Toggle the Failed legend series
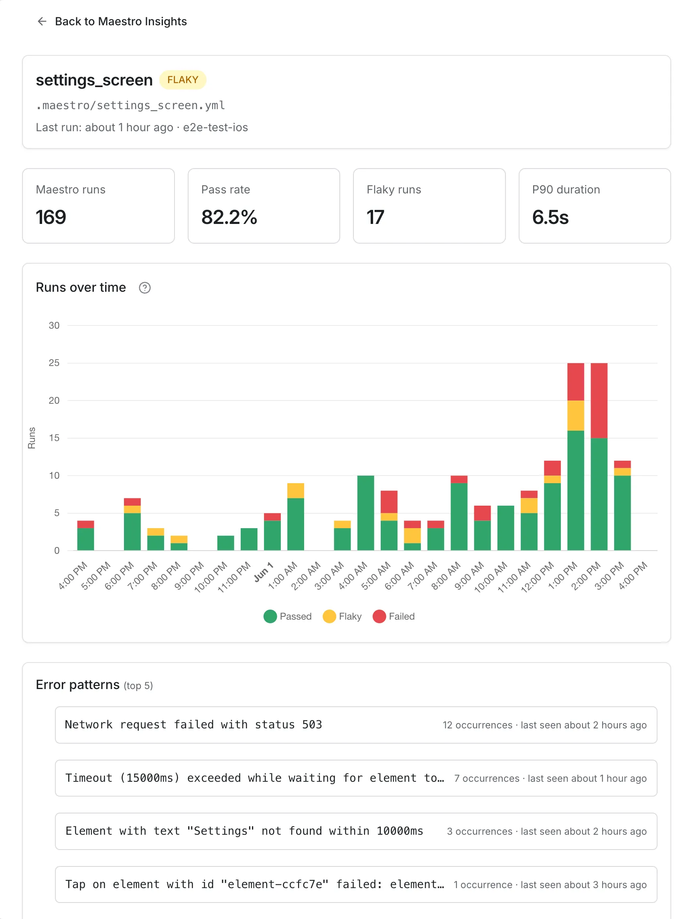Screen dimensions: 690x919 coord(394,616)
